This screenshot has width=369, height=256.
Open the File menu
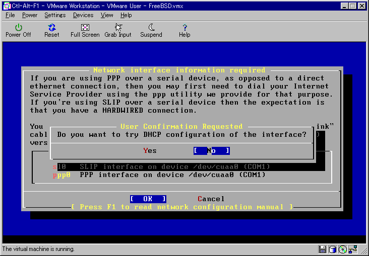point(10,15)
